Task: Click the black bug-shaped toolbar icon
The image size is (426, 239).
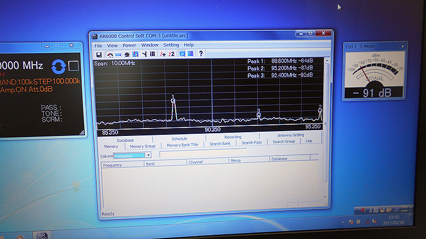Action: tap(127, 54)
